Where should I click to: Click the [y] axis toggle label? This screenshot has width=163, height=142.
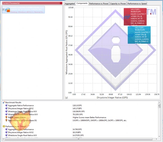point(67,98)
